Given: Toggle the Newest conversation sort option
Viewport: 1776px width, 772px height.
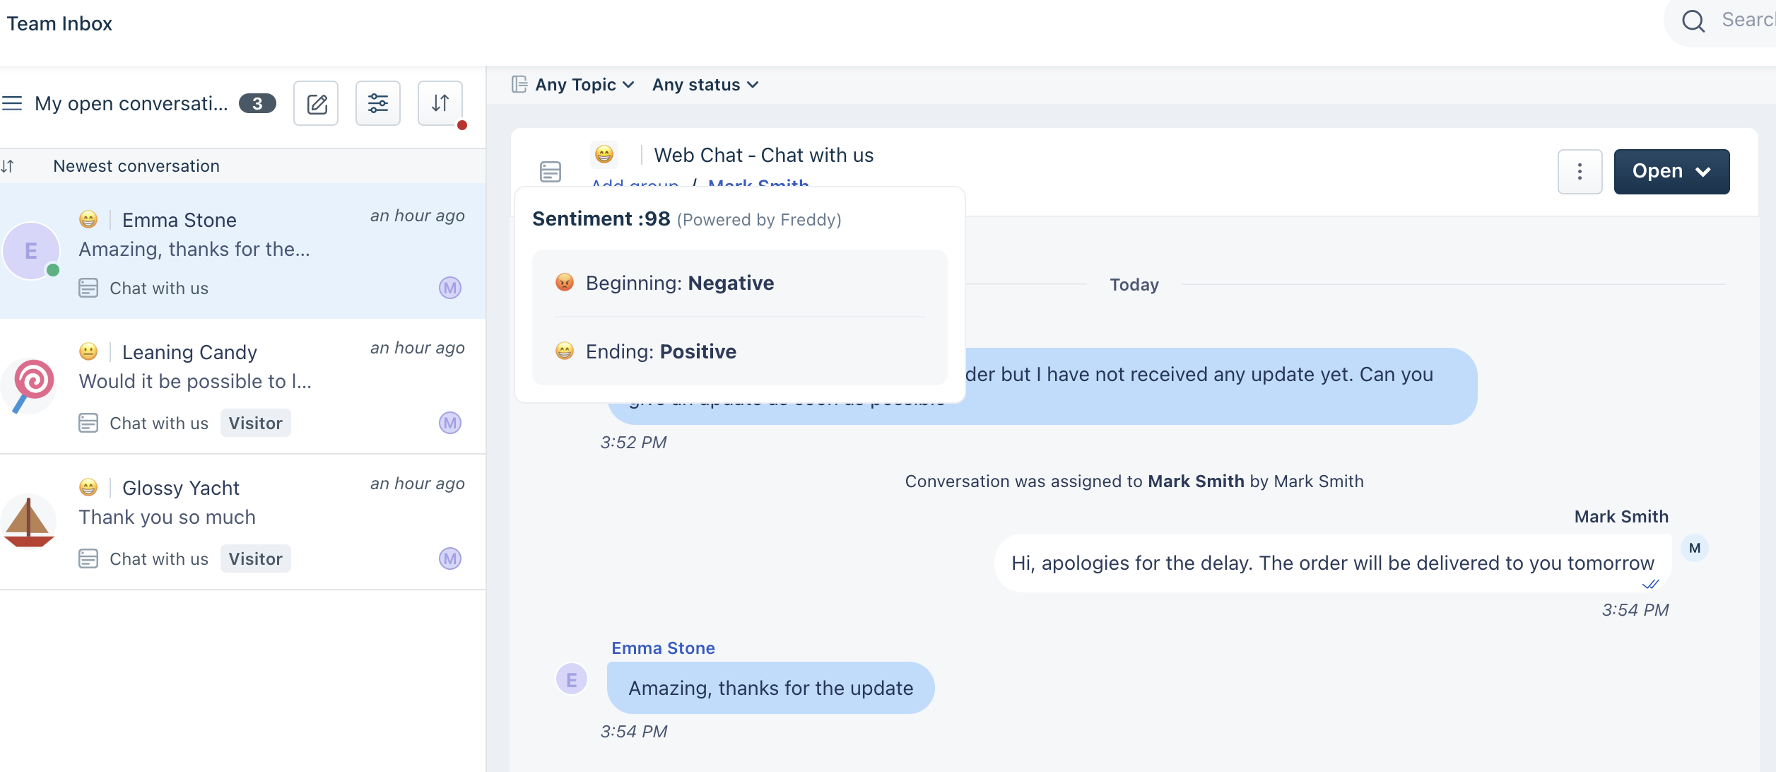Looking at the screenshot, I should tap(136, 166).
